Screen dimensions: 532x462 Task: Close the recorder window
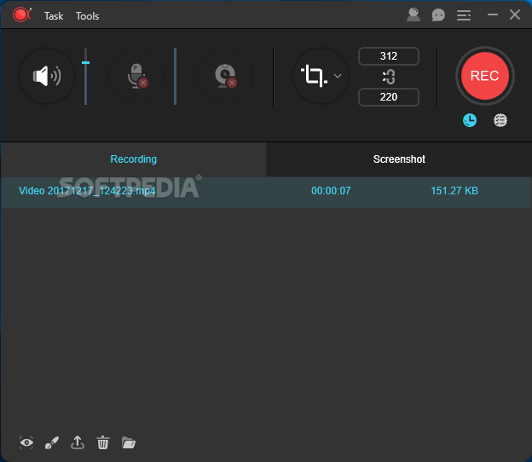[x=515, y=14]
